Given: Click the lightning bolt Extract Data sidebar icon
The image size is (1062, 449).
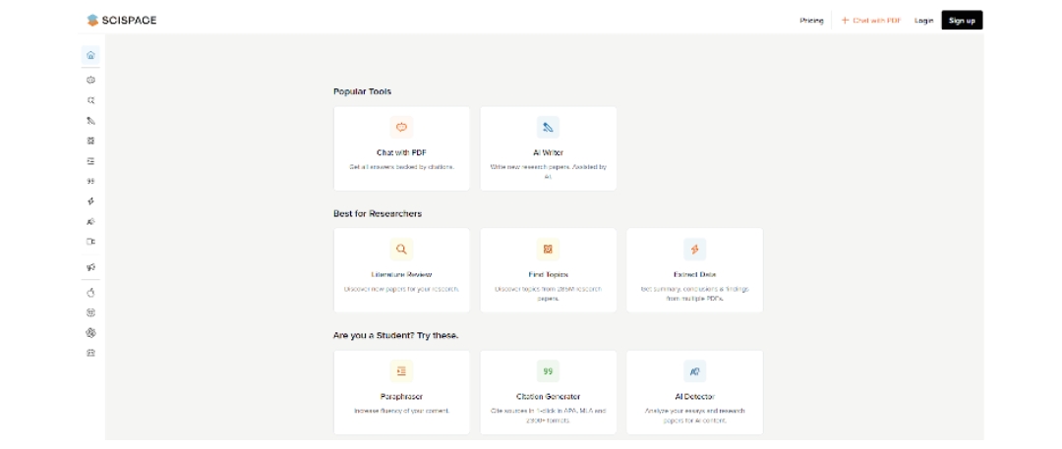Looking at the screenshot, I should [x=90, y=201].
